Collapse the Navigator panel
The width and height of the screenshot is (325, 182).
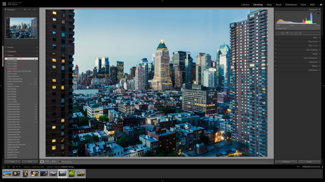[5, 9]
